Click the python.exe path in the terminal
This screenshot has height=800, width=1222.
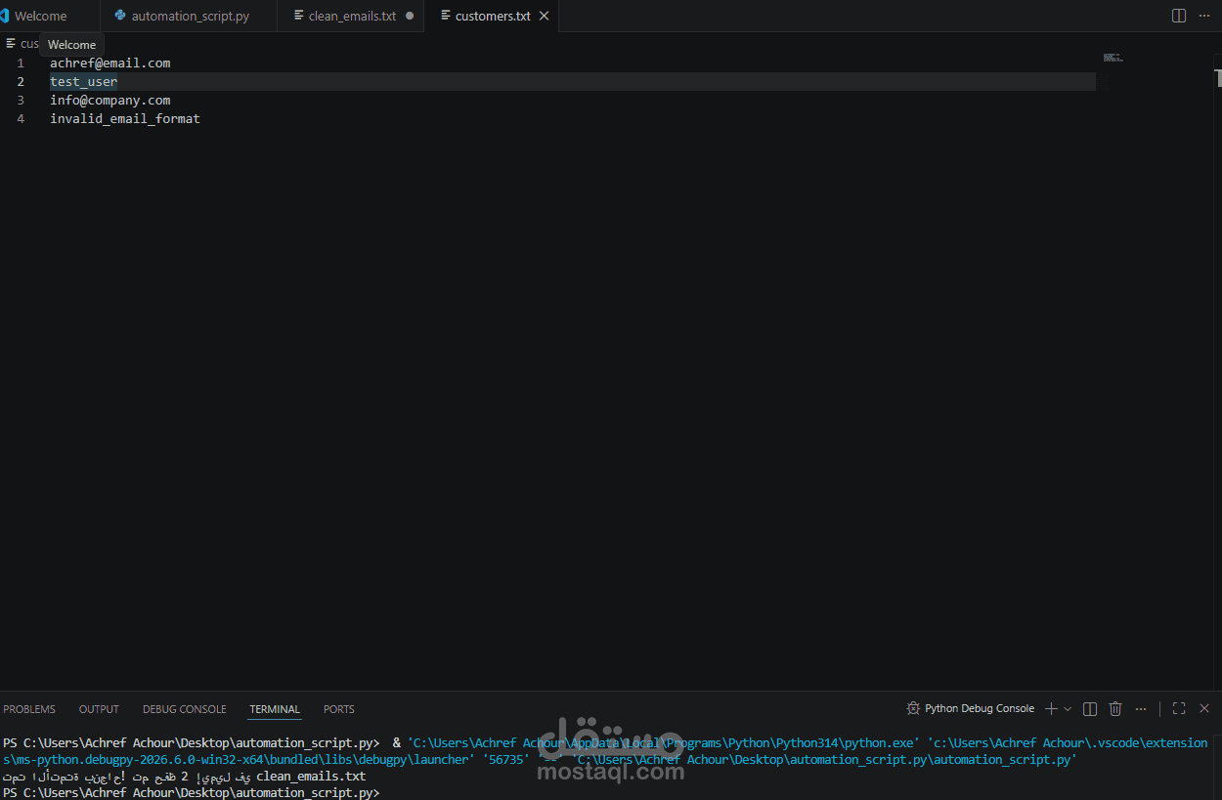click(x=664, y=742)
